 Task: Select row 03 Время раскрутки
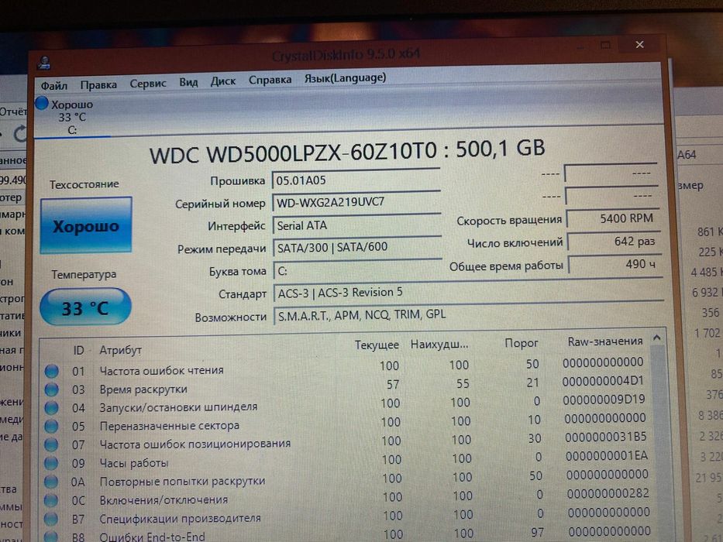[346, 386]
